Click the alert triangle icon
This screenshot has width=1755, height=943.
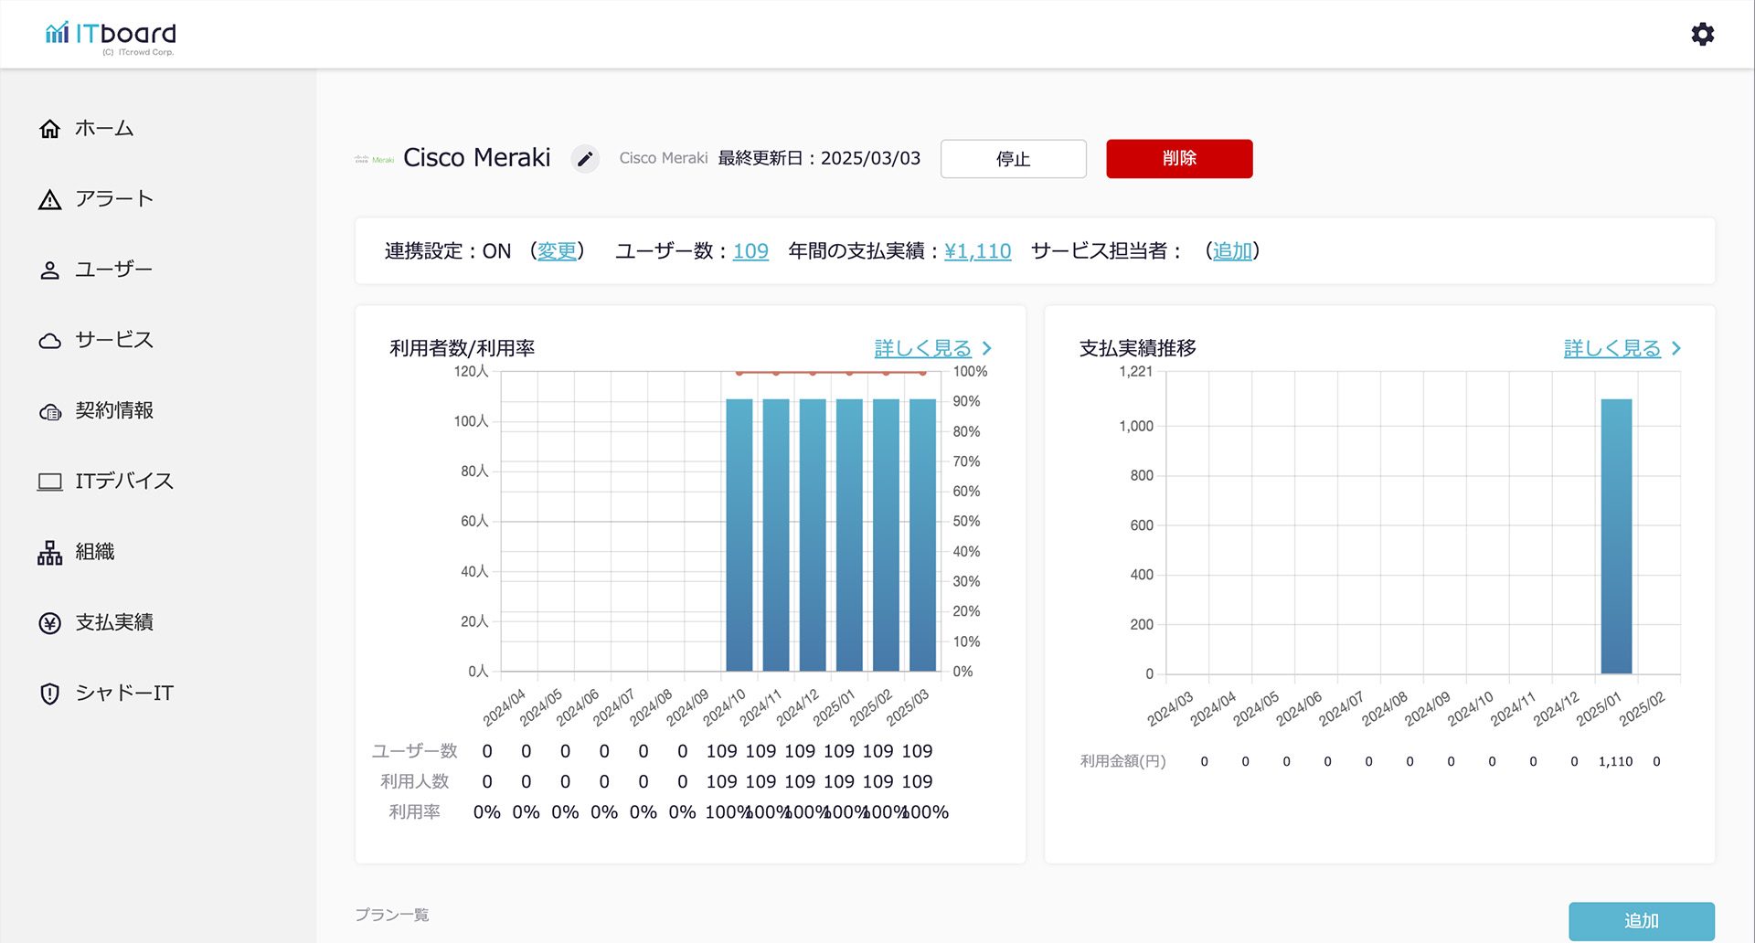coord(50,200)
